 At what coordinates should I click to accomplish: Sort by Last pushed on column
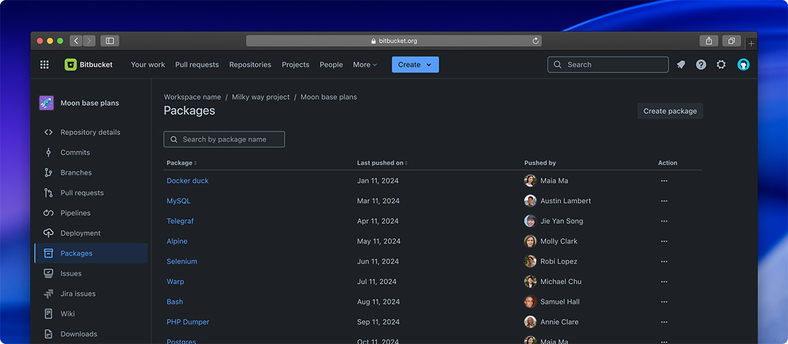[382, 163]
